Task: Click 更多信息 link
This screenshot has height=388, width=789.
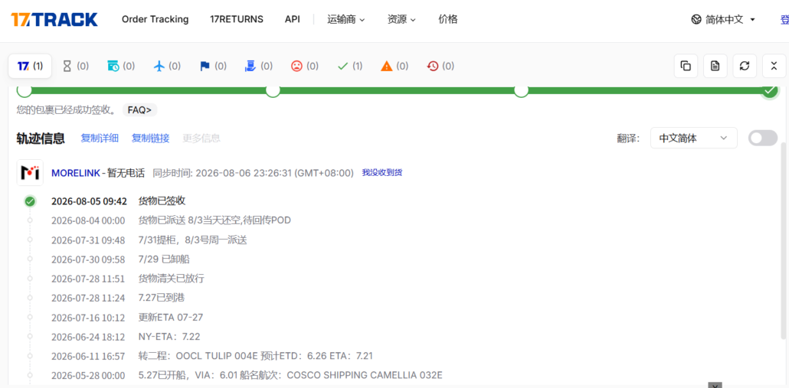Action: (x=201, y=139)
